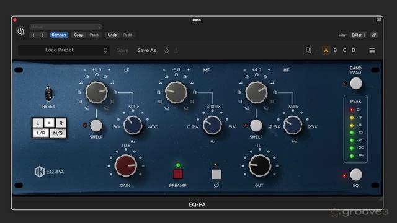397x223 pixels.
Task: Flip the RESET toggle switch
Action: (48, 94)
